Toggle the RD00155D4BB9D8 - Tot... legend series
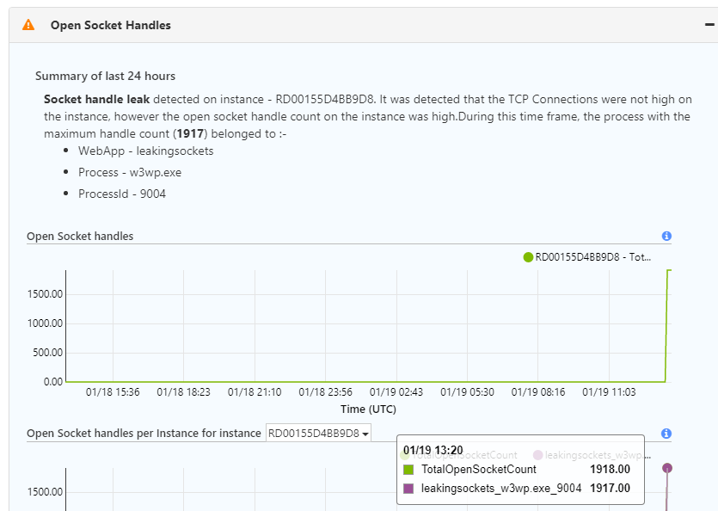This screenshot has height=511, width=718. pyautogui.click(x=592, y=256)
